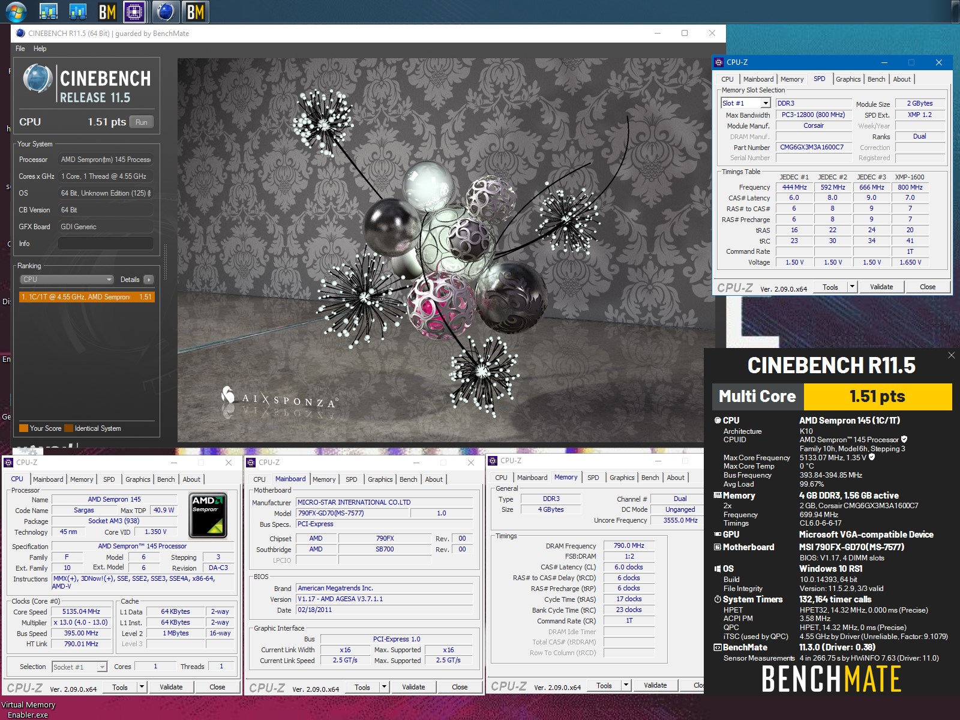The height and width of the screenshot is (720, 960).
Task: Click the Core Speed 5135.04 MHz value
Action: tap(81, 612)
